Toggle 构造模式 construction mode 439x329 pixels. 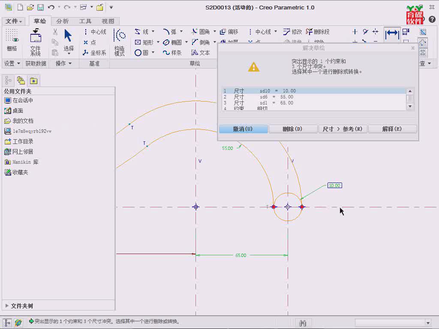click(120, 42)
